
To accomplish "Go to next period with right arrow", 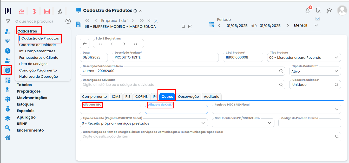I will [x=288, y=25].
